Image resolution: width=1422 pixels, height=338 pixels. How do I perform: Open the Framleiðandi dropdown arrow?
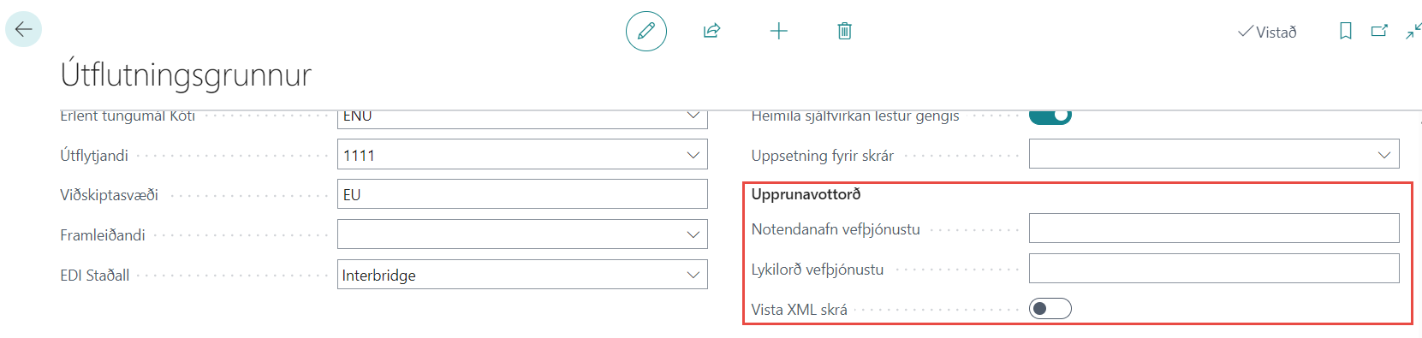(693, 234)
